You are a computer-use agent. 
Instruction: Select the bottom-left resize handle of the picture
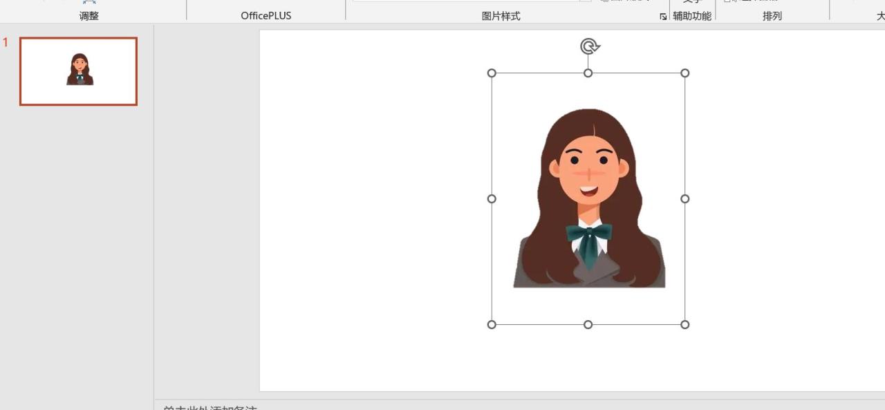[x=492, y=324]
